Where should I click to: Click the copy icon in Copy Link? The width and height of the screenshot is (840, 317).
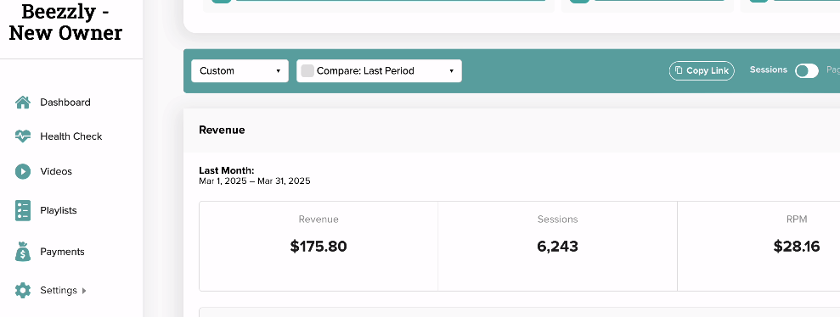click(679, 70)
